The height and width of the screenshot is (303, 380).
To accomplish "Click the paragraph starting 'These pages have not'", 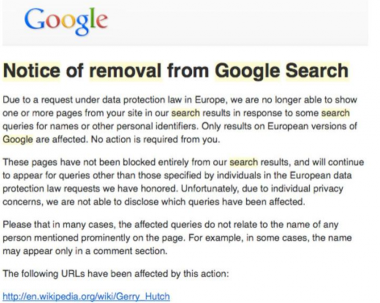I will (x=183, y=182).
